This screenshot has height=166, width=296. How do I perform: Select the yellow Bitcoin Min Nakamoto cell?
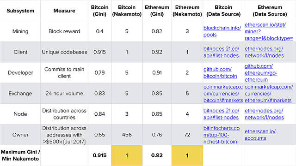pyautogui.click(x=127, y=155)
